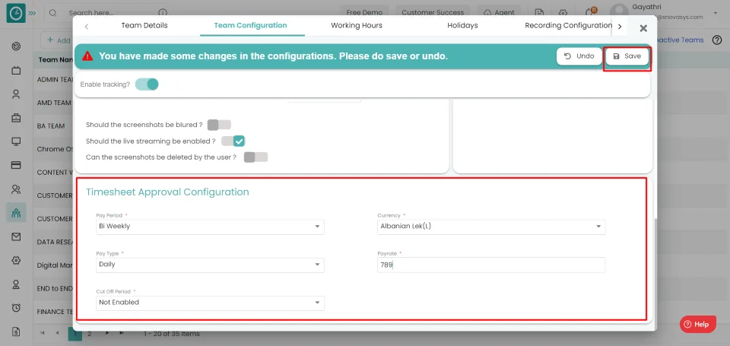
Task: Toggle screenshots blurred switch
Action: click(219, 125)
